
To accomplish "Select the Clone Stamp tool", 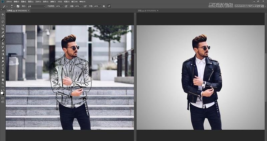I will [x=3, y=43].
